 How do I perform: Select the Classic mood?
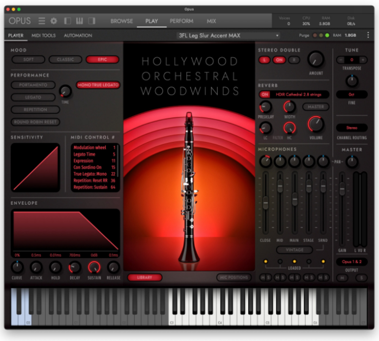(65, 59)
